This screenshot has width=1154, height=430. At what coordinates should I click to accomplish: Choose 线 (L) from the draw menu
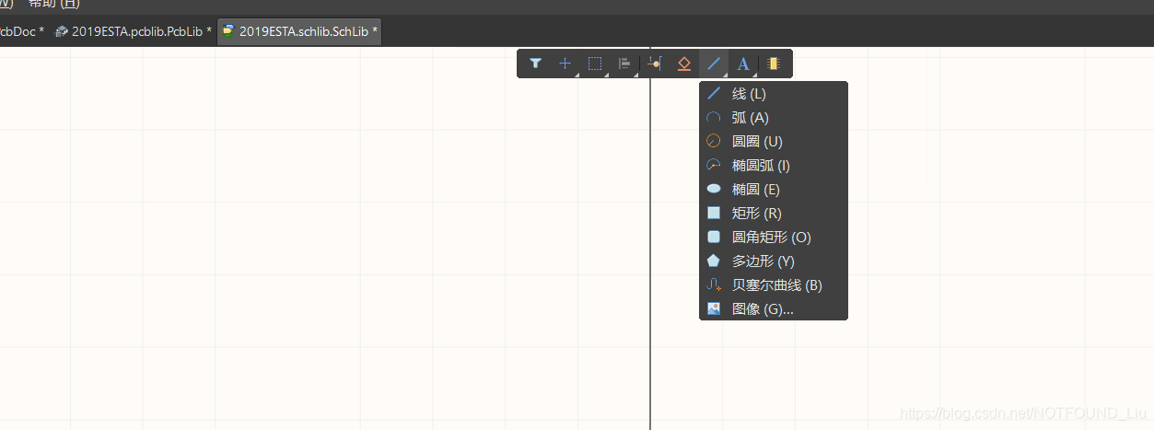(774, 94)
